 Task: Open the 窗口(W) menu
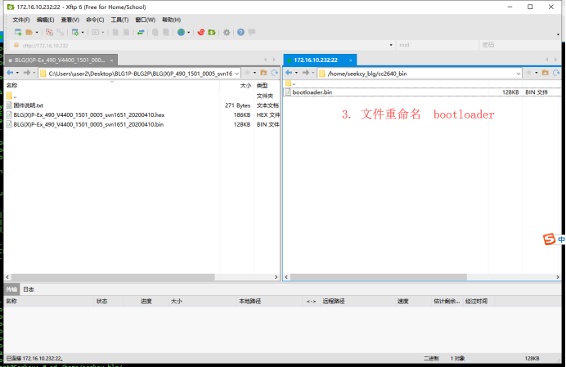click(x=145, y=20)
